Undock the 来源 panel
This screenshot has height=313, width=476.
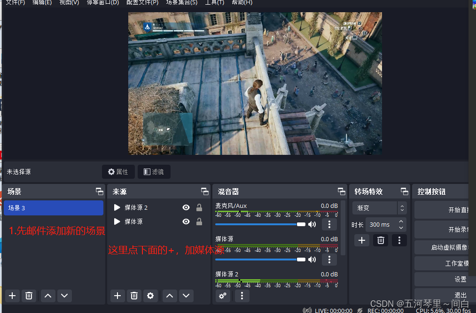[205, 191]
